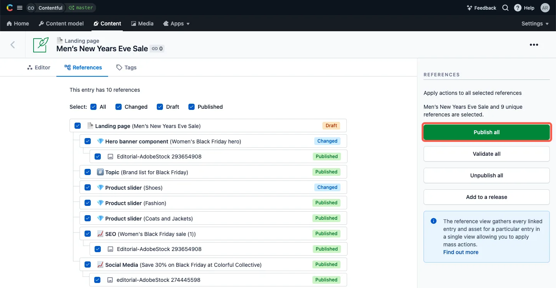Open the Settings dropdown menu
The width and height of the screenshot is (556, 288).
pos(535,24)
